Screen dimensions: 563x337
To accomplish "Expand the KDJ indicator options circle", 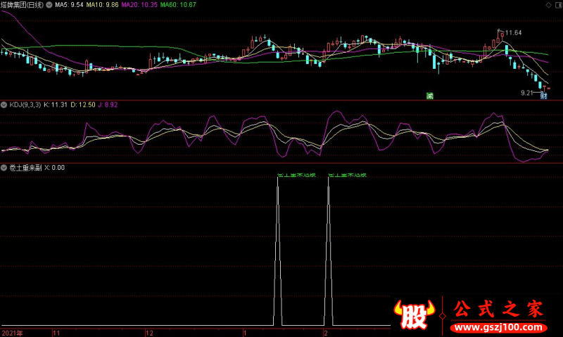I will tap(4, 105).
